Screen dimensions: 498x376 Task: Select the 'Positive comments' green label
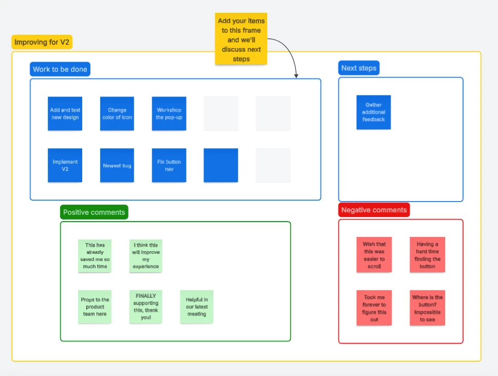tap(94, 212)
